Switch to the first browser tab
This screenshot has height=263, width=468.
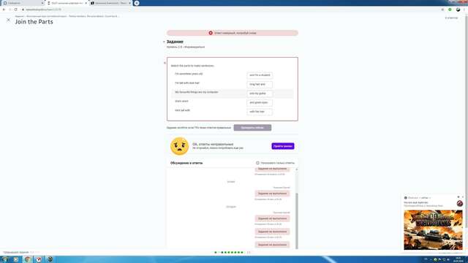point(23,3)
